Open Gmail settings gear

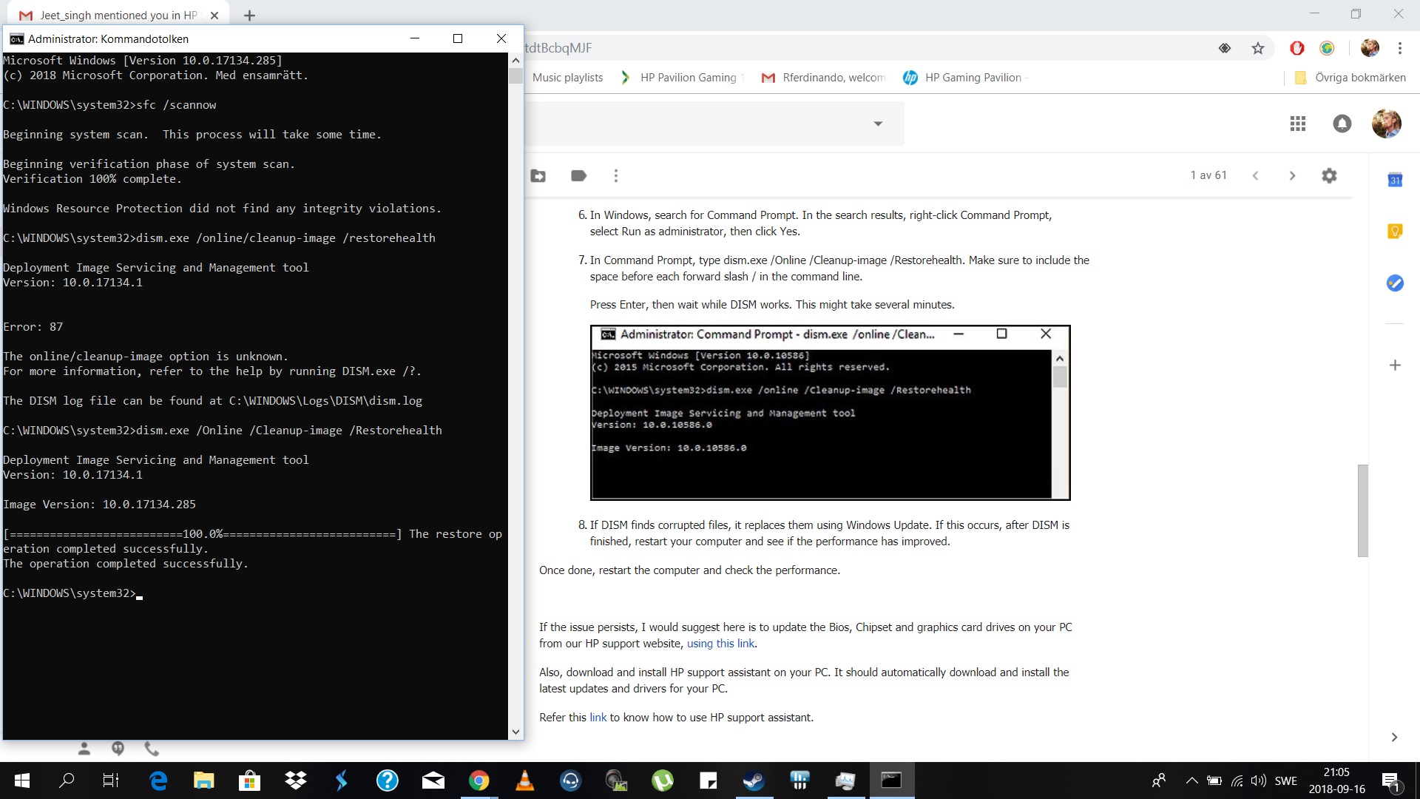(x=1329, y=176)
